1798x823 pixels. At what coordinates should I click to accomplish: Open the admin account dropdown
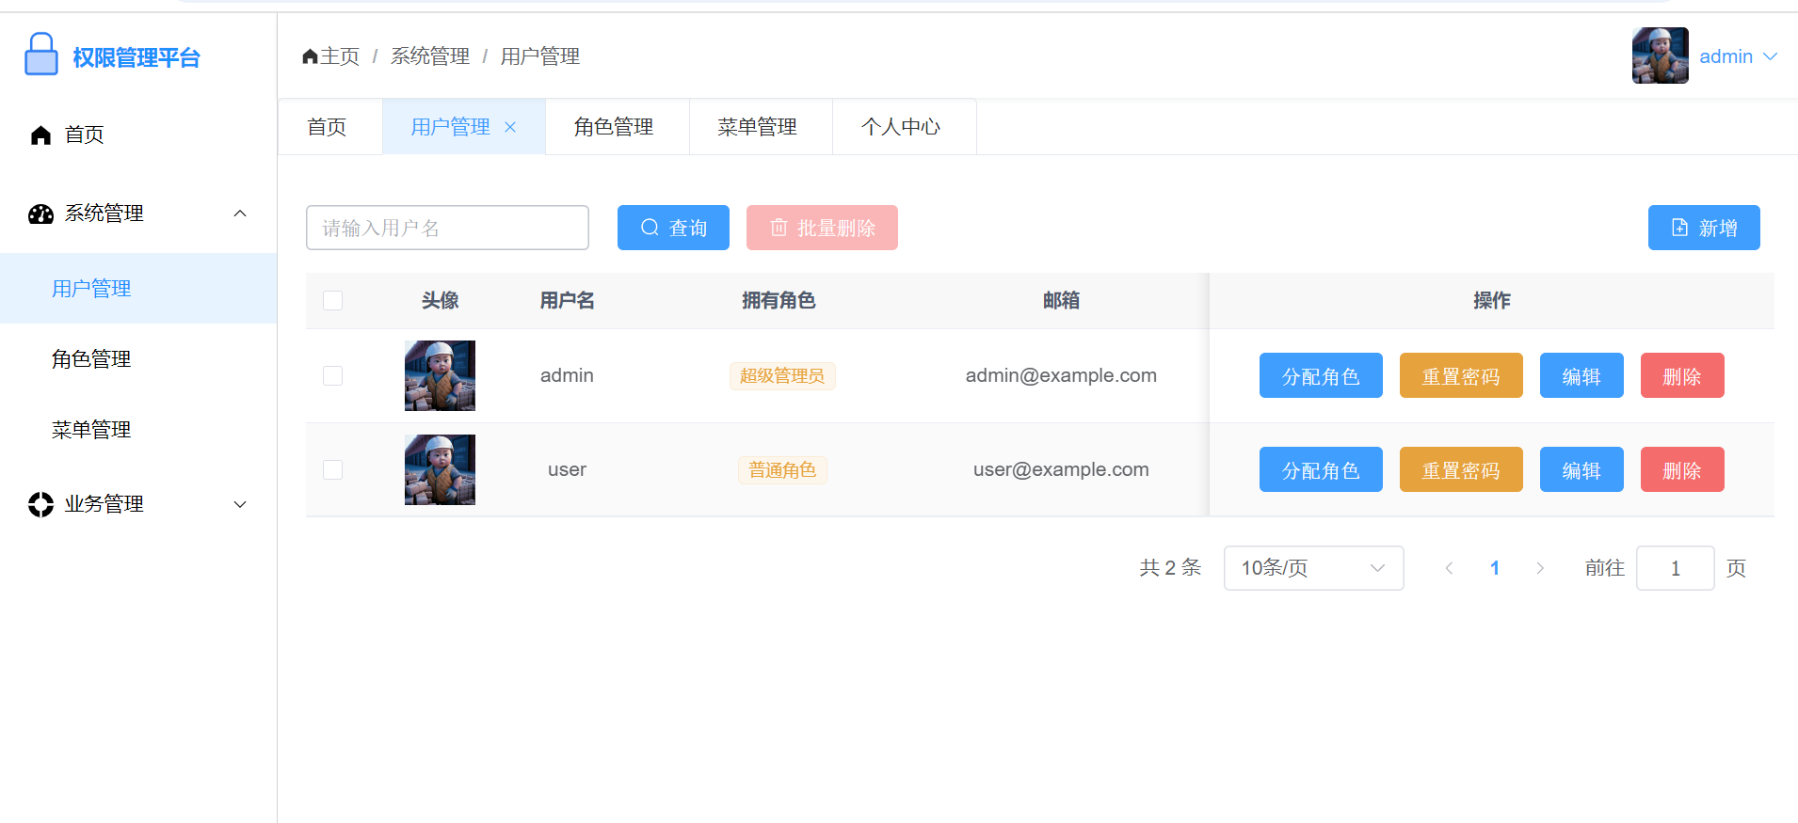point(1738,56)
